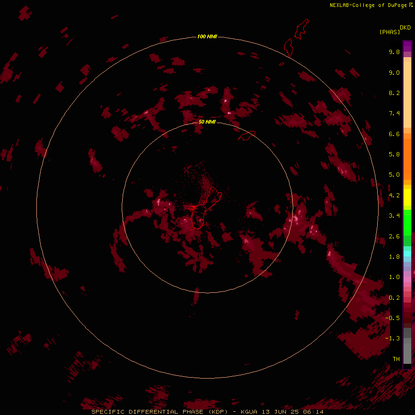This screenshot has height=415, width=415.
Task: Select the 50 NMI range ring label
Action: click(x=207, y=122)
